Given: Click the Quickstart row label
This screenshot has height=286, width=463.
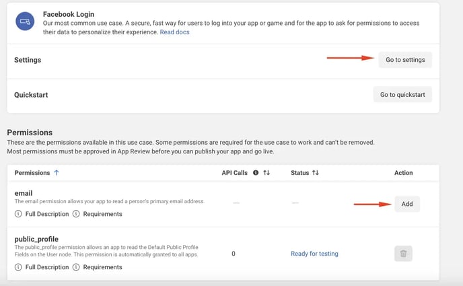Looking at the screenshot, I should point(31,95).
